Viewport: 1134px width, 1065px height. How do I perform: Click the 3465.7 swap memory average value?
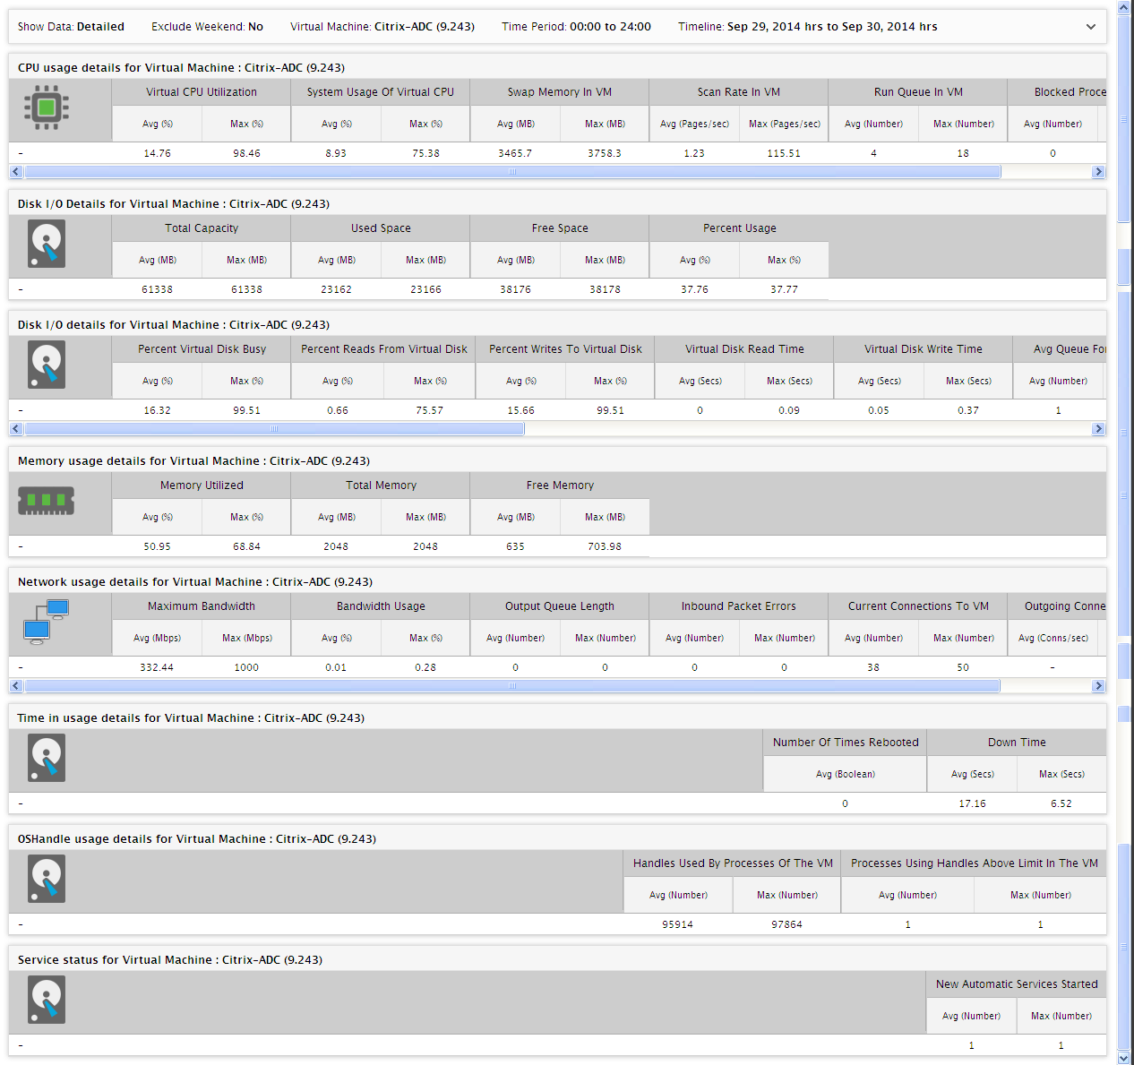pos(515,153)
